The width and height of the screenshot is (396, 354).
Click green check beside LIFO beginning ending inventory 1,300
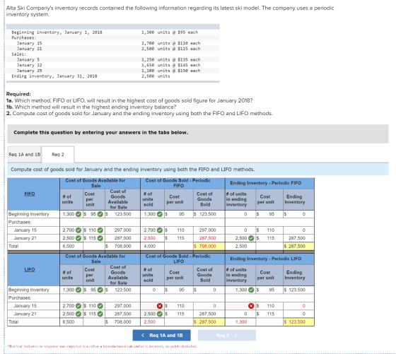(x=251, y=290)
